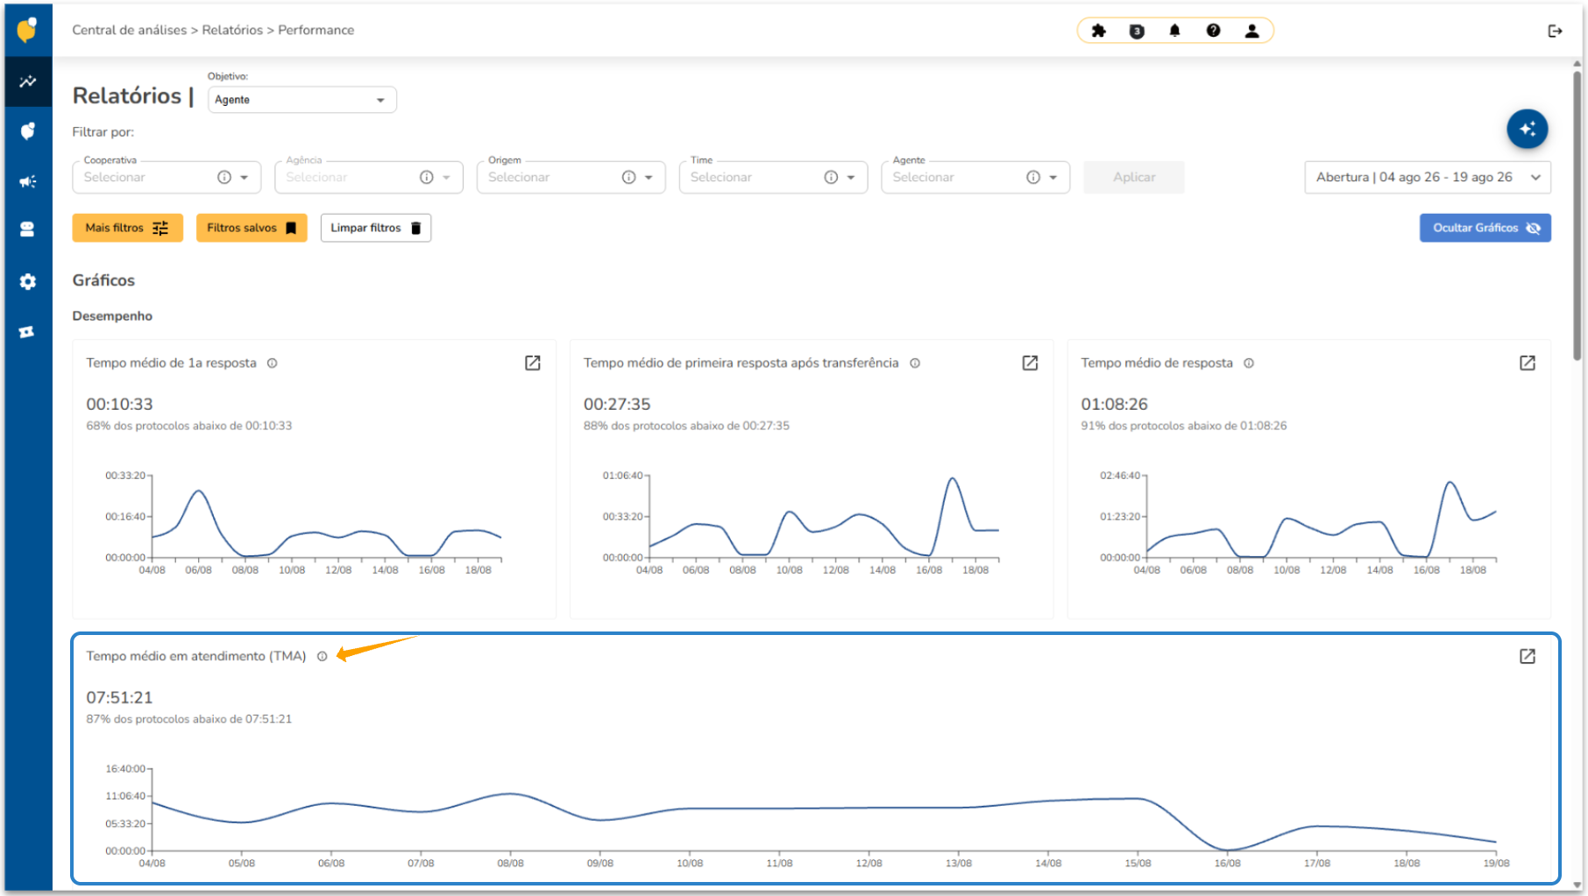Open the help question mark icon
The width and height of the screenshot is (1588, 896).
1213,31
